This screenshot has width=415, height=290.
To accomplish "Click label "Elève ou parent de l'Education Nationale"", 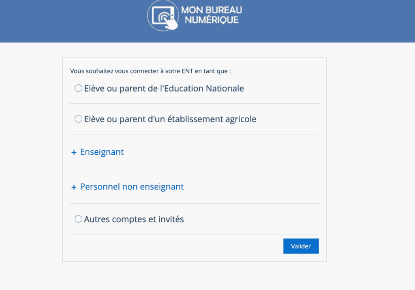I will [x=164, y=88].
